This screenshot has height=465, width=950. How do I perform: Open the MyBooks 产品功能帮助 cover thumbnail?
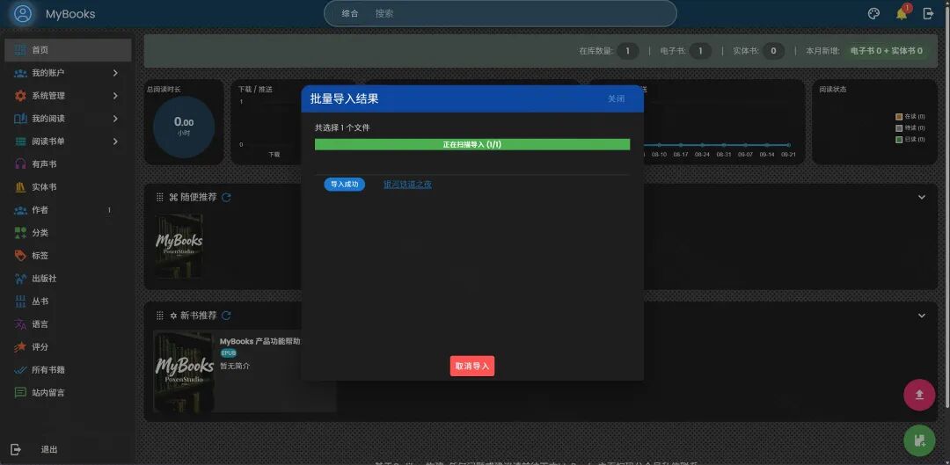[184, 371]
